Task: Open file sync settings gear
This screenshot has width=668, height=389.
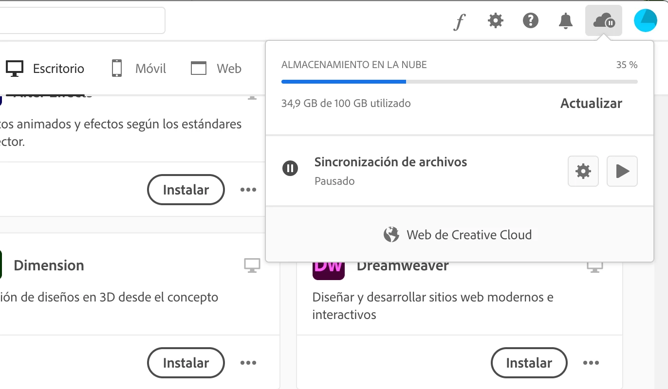Action: pyautogui.click(x=583, y=171)
